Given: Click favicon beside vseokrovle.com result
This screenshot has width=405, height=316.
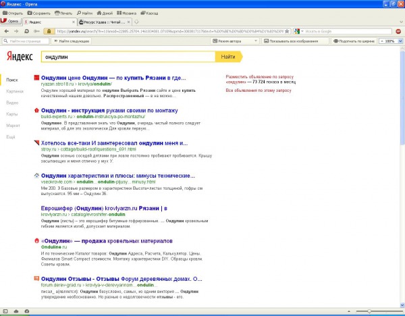Looking at the screenshot, I should (x=36, y=176).
